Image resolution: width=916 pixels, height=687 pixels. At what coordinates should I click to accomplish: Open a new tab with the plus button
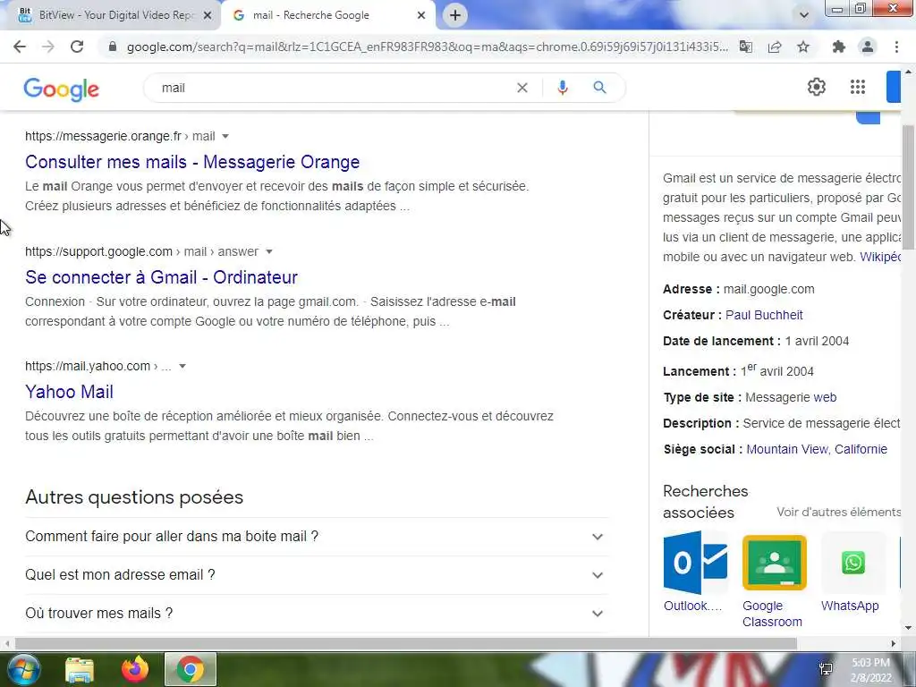pos(455,15)
